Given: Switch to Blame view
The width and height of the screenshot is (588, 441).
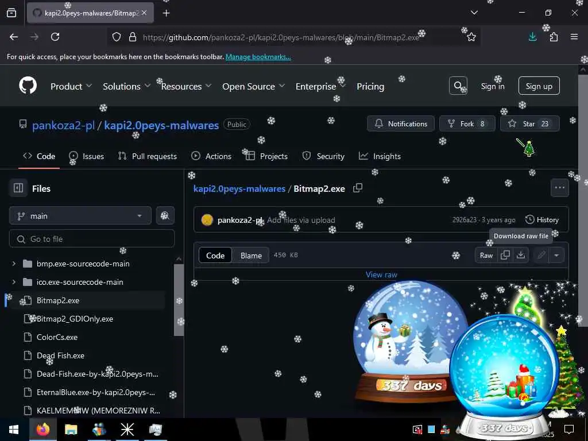Looking at the screenshot, I should [x=251, y=255].
